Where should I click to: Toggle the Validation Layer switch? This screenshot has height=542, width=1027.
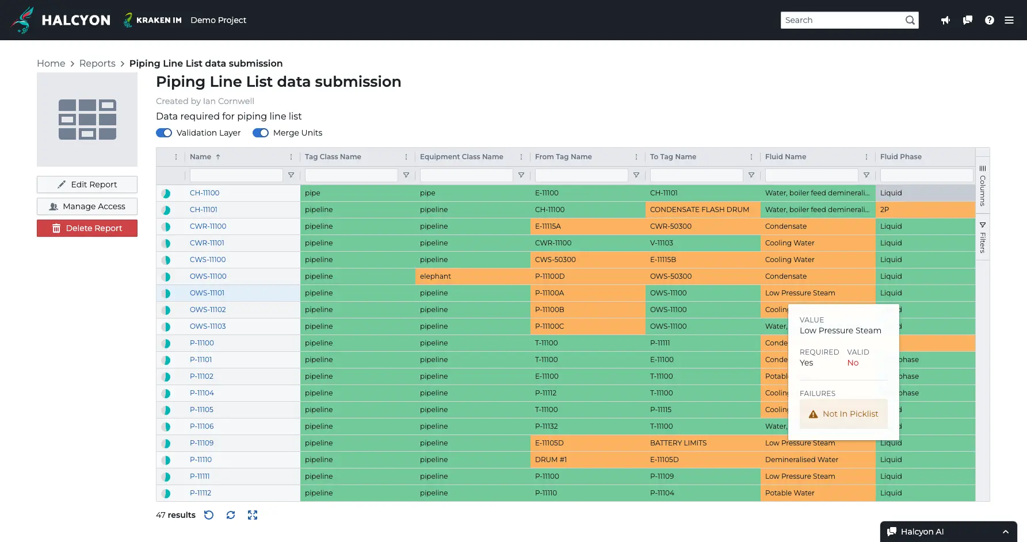pyautogui.click(x=164, y=133)
